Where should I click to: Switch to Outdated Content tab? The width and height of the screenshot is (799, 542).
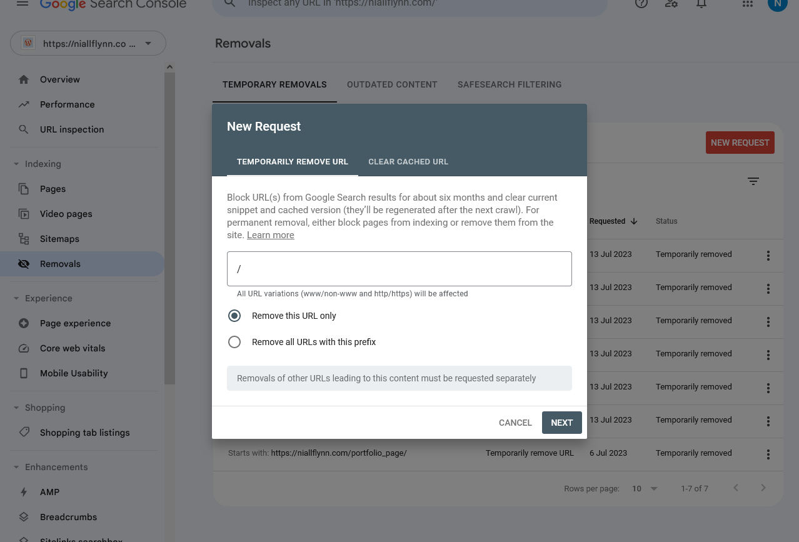coord(392,84)
